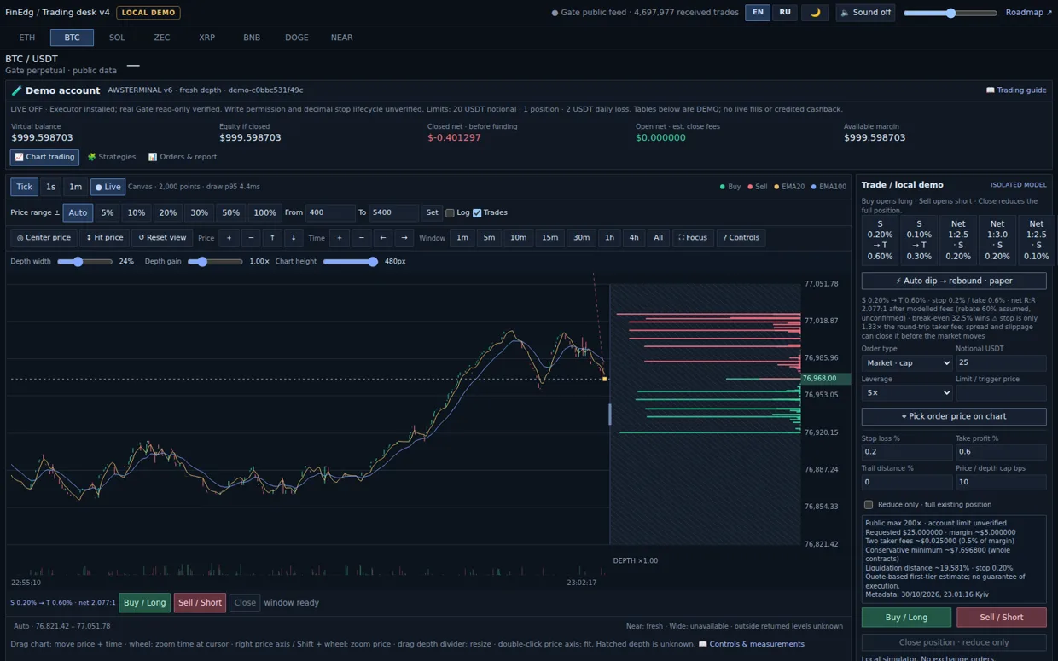Viewport: 1058px width, 661px height.
Task: Click Fit price button
Action: coord(105,238)
